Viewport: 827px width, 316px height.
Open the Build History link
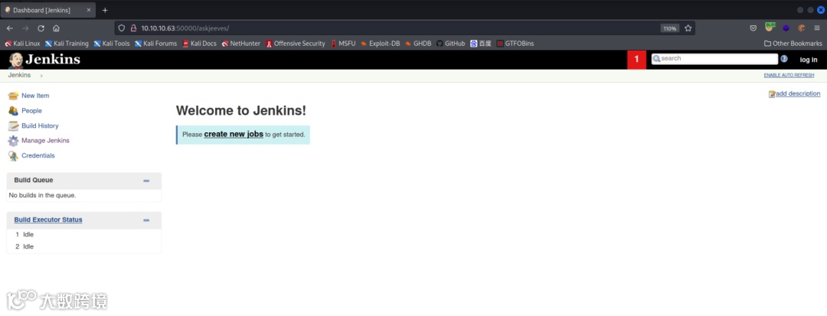pos(40,126)
